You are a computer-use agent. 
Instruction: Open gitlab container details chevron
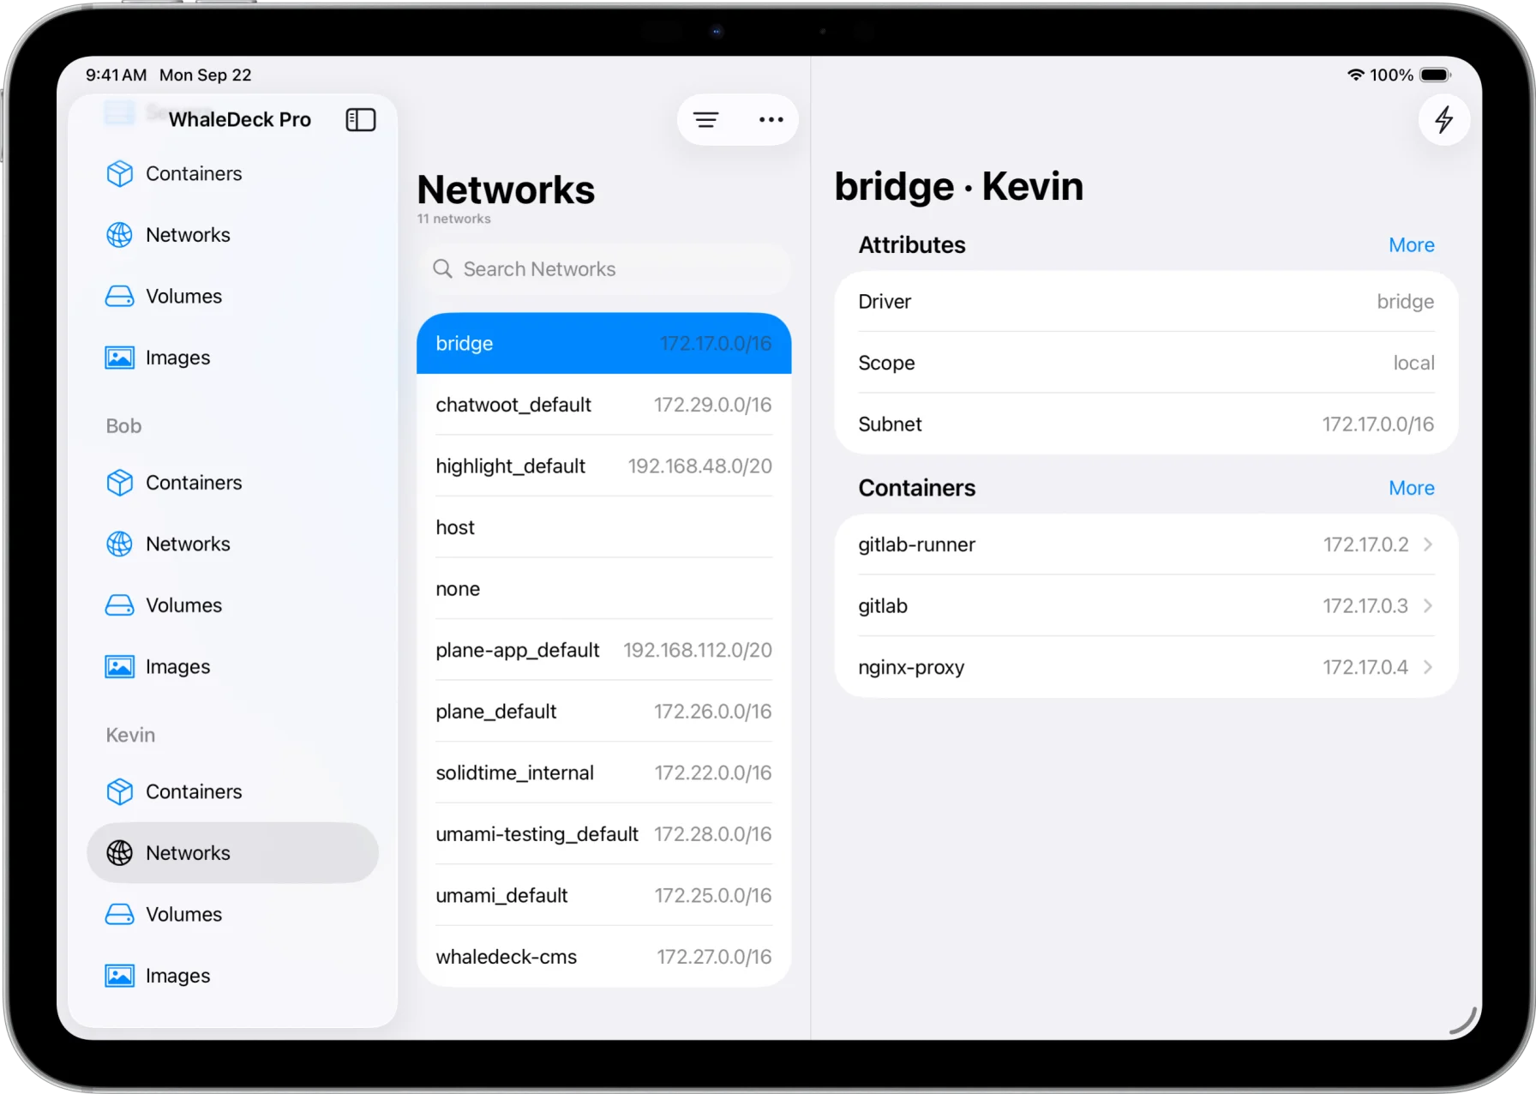pos(1427,605)
